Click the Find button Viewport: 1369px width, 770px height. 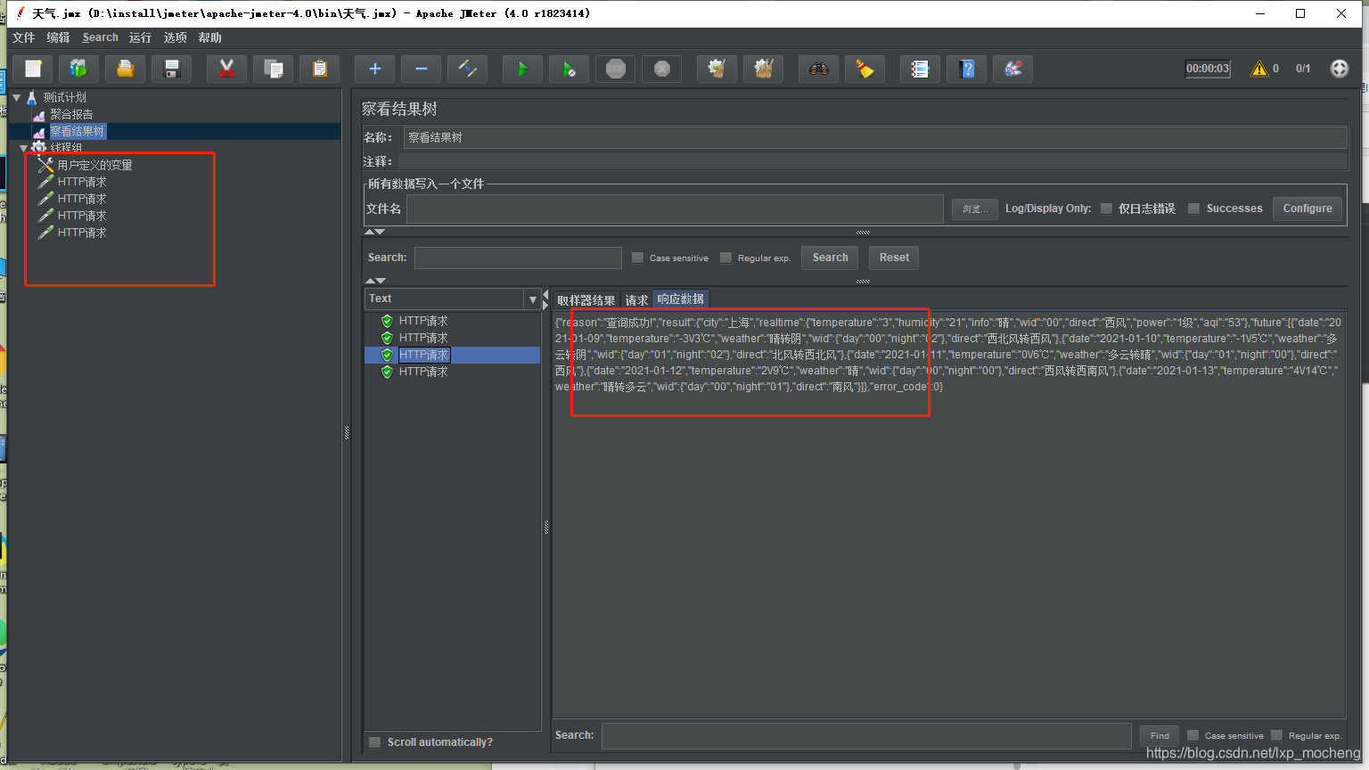[x=1160, y=736]
